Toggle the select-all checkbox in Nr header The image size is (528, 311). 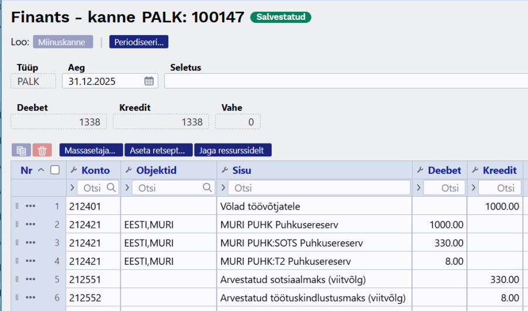pyautogui.click(x=55, y=170)
